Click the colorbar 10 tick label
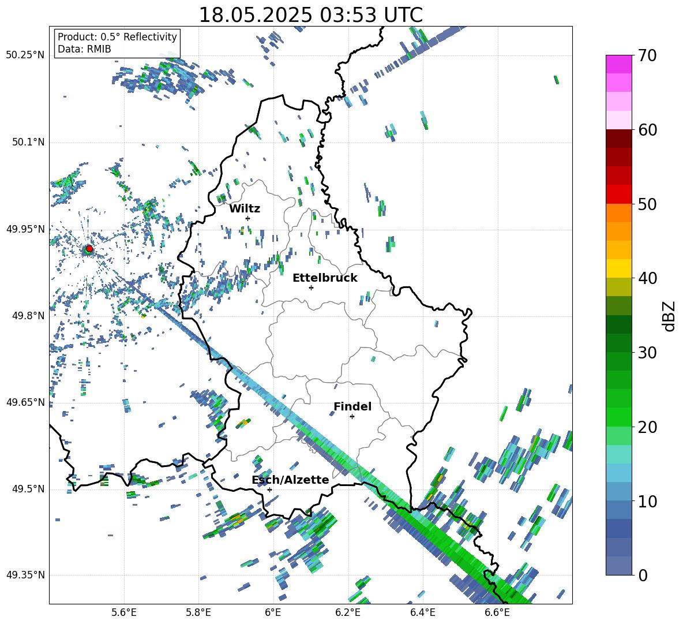This screenshot has height=624, width=683. [x=647, y=501]
